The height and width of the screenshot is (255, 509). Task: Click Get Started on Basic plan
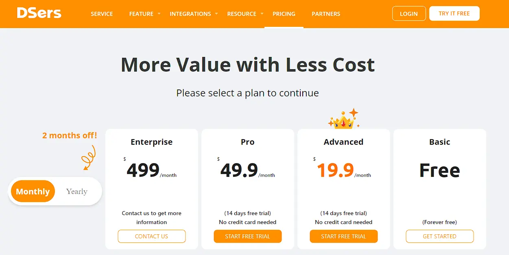point(440,236)
